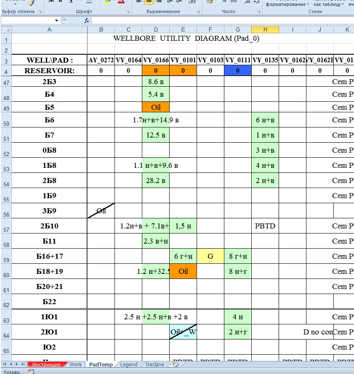
Task: Select column F header
Action: 210,29
